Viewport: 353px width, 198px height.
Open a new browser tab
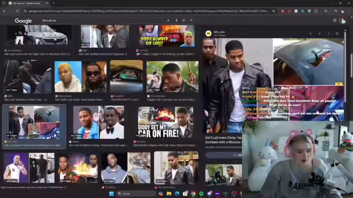[x=54, y=3]
